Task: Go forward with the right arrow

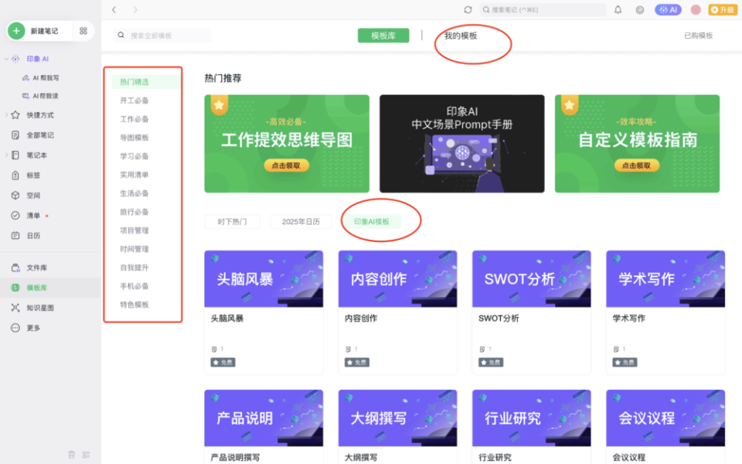Action: click(x=135, y=9)
